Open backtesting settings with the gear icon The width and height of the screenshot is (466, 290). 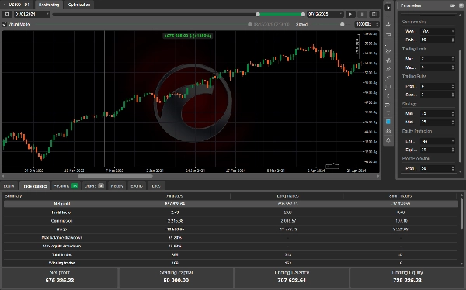click(7, 14)
